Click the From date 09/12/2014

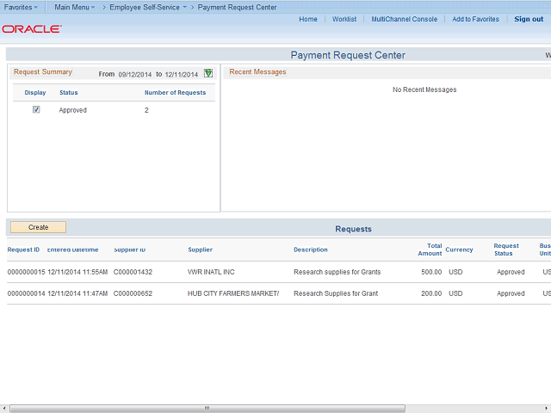tap(134, 75)
